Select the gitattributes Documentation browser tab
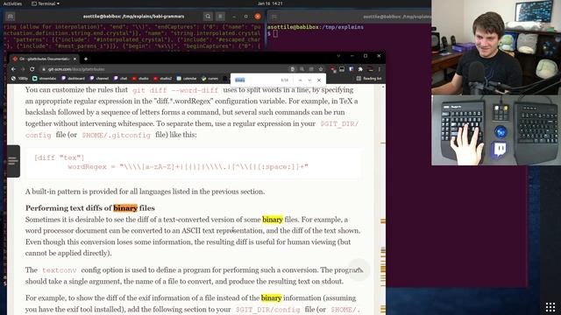 (44, 59)
